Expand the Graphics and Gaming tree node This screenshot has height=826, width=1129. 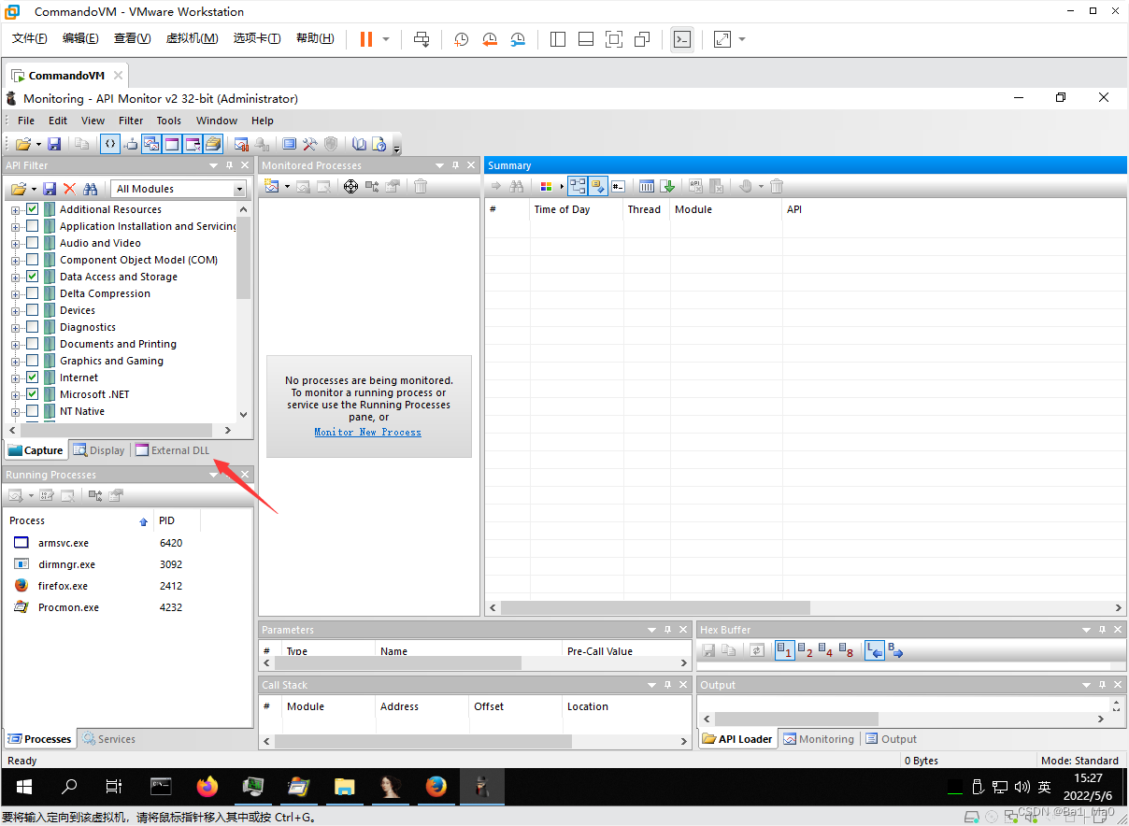(x=15, y=361)
